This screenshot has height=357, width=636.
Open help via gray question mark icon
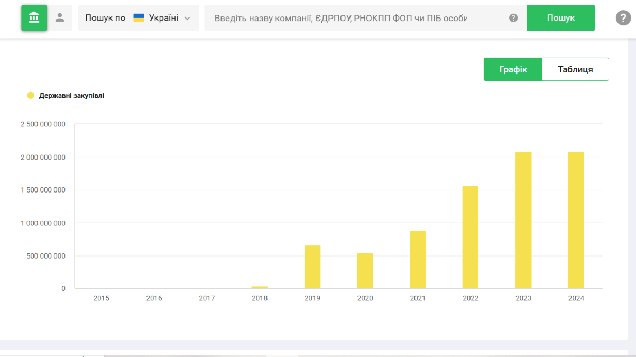tap(623, 18)
